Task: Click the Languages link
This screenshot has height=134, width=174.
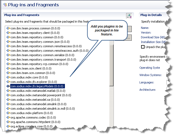Action: pyautogui.click(x=147, y=82)
